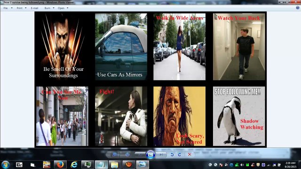The image size is (301, 169).
Task: Rotate the picture clockwise
Action: click(179, 154)
